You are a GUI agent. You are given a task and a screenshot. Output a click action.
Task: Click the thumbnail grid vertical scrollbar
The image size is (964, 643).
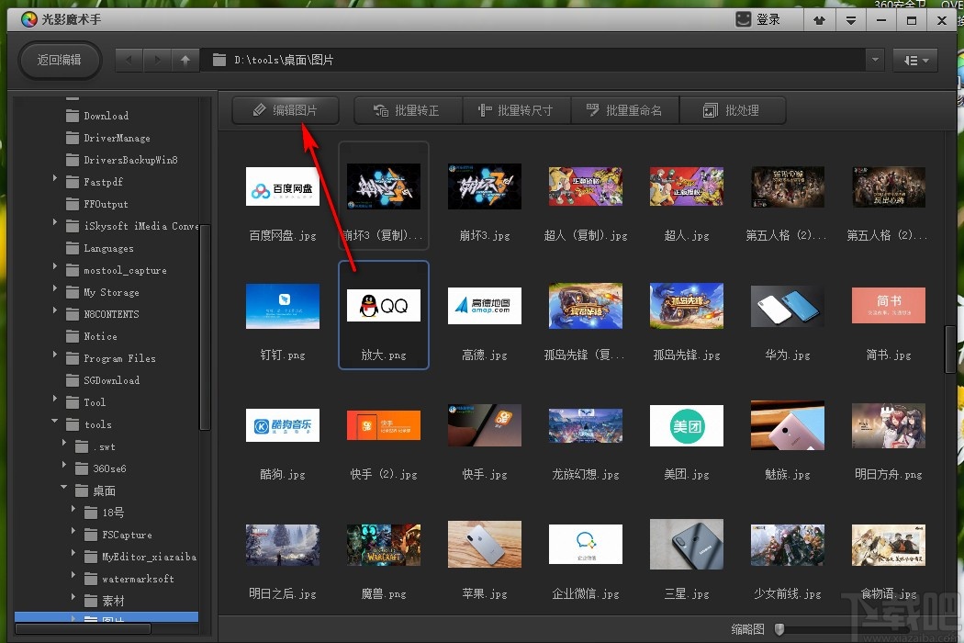(950, 349)
